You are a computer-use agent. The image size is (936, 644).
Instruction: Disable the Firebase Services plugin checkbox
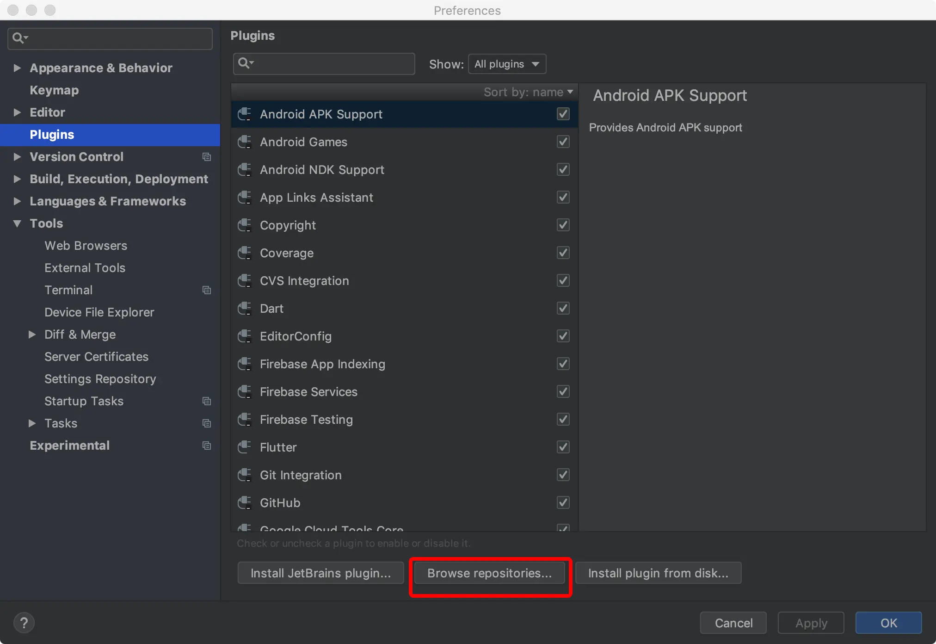(563, 391)
